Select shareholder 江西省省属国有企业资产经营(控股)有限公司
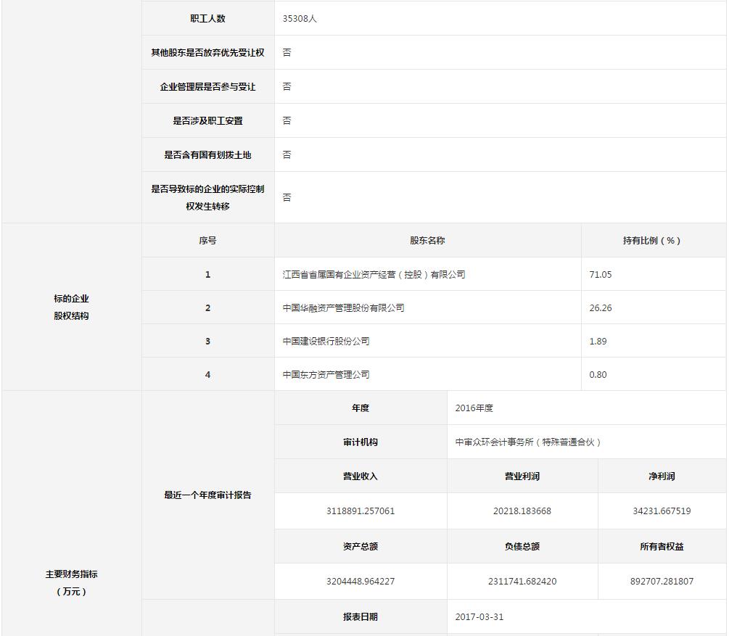This screenshot has width=729, height=636. [374, 275]
